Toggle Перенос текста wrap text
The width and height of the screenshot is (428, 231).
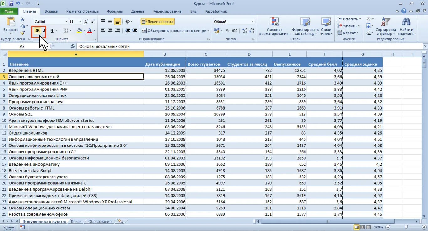157,22
